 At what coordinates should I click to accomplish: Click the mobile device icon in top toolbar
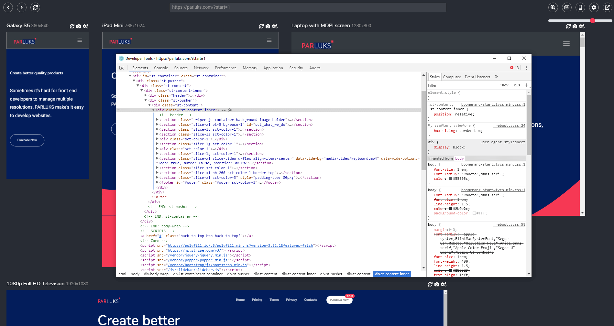tap(580, 7)
